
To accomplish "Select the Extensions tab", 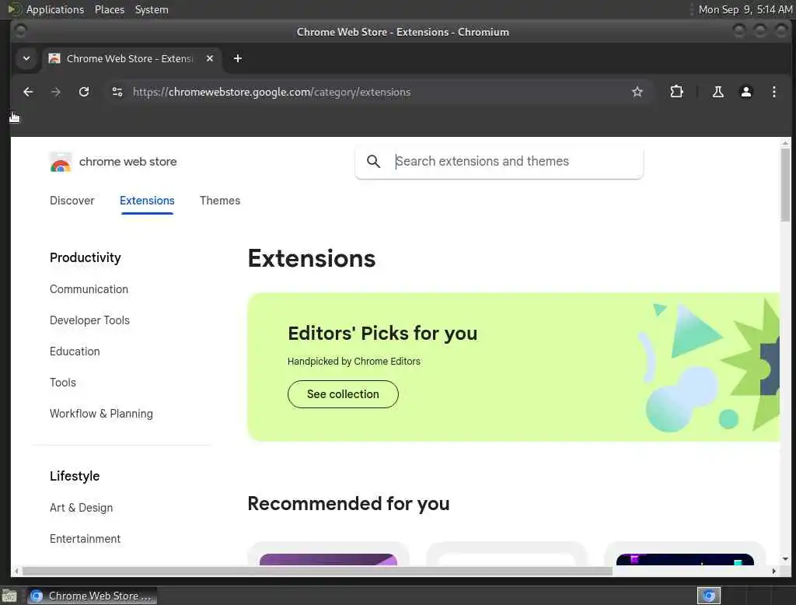I will coord(147,201).
